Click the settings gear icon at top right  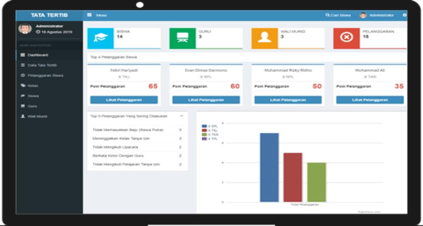coord(404,16)
